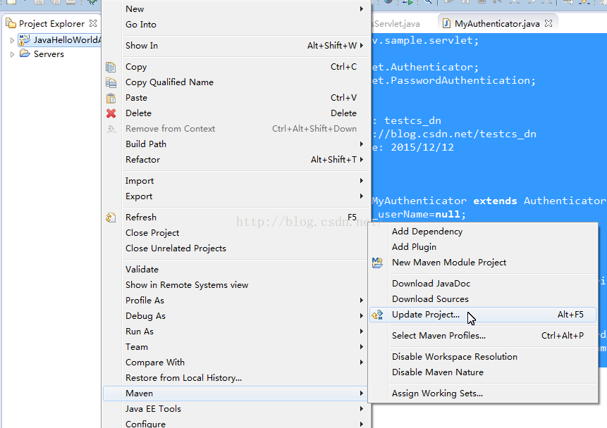
Task: Select JavaHelloWorld project in tree
Action: click(x=68, y=40)
